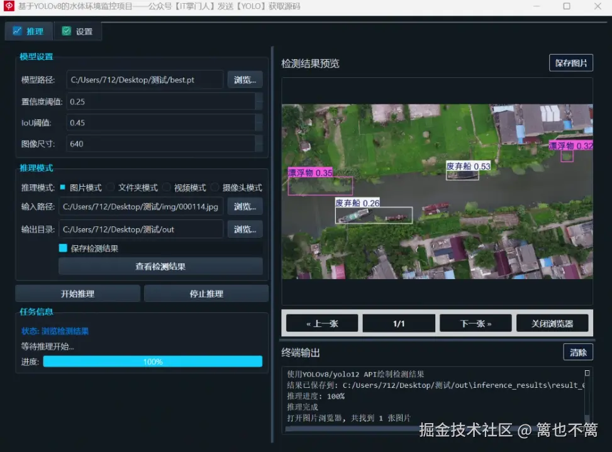612x452 pixels.
Task: Click terminal line 推理完成
Action: 303,407
